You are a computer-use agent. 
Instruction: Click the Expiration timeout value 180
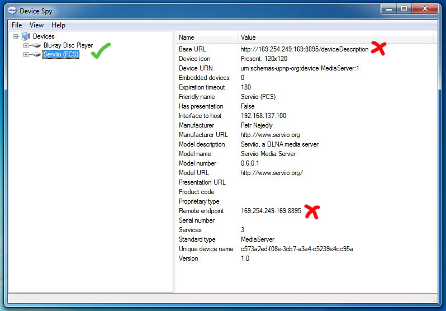click(246, 87)
